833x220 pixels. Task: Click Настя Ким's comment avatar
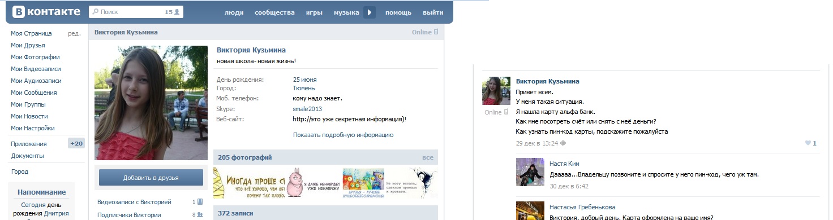(530, 172)
